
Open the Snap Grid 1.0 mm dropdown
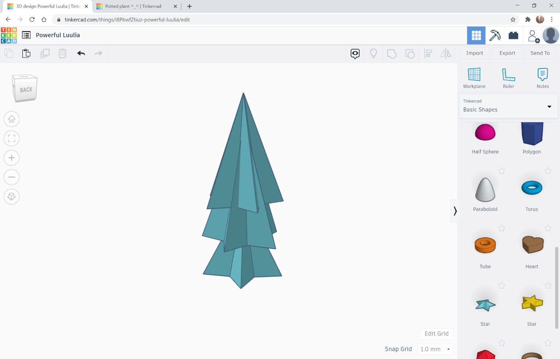[x=435, y=349]
